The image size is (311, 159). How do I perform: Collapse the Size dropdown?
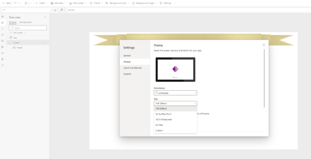[x=175, y=103]
